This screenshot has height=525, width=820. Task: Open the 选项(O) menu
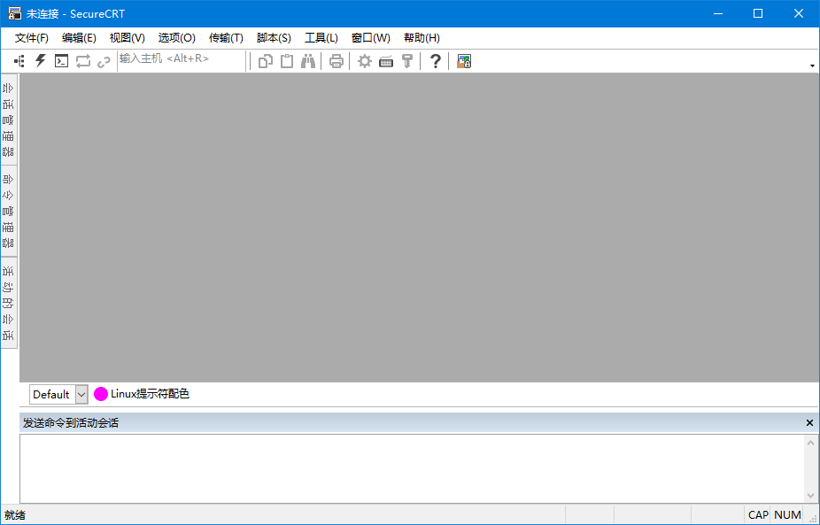coord(177,38)
